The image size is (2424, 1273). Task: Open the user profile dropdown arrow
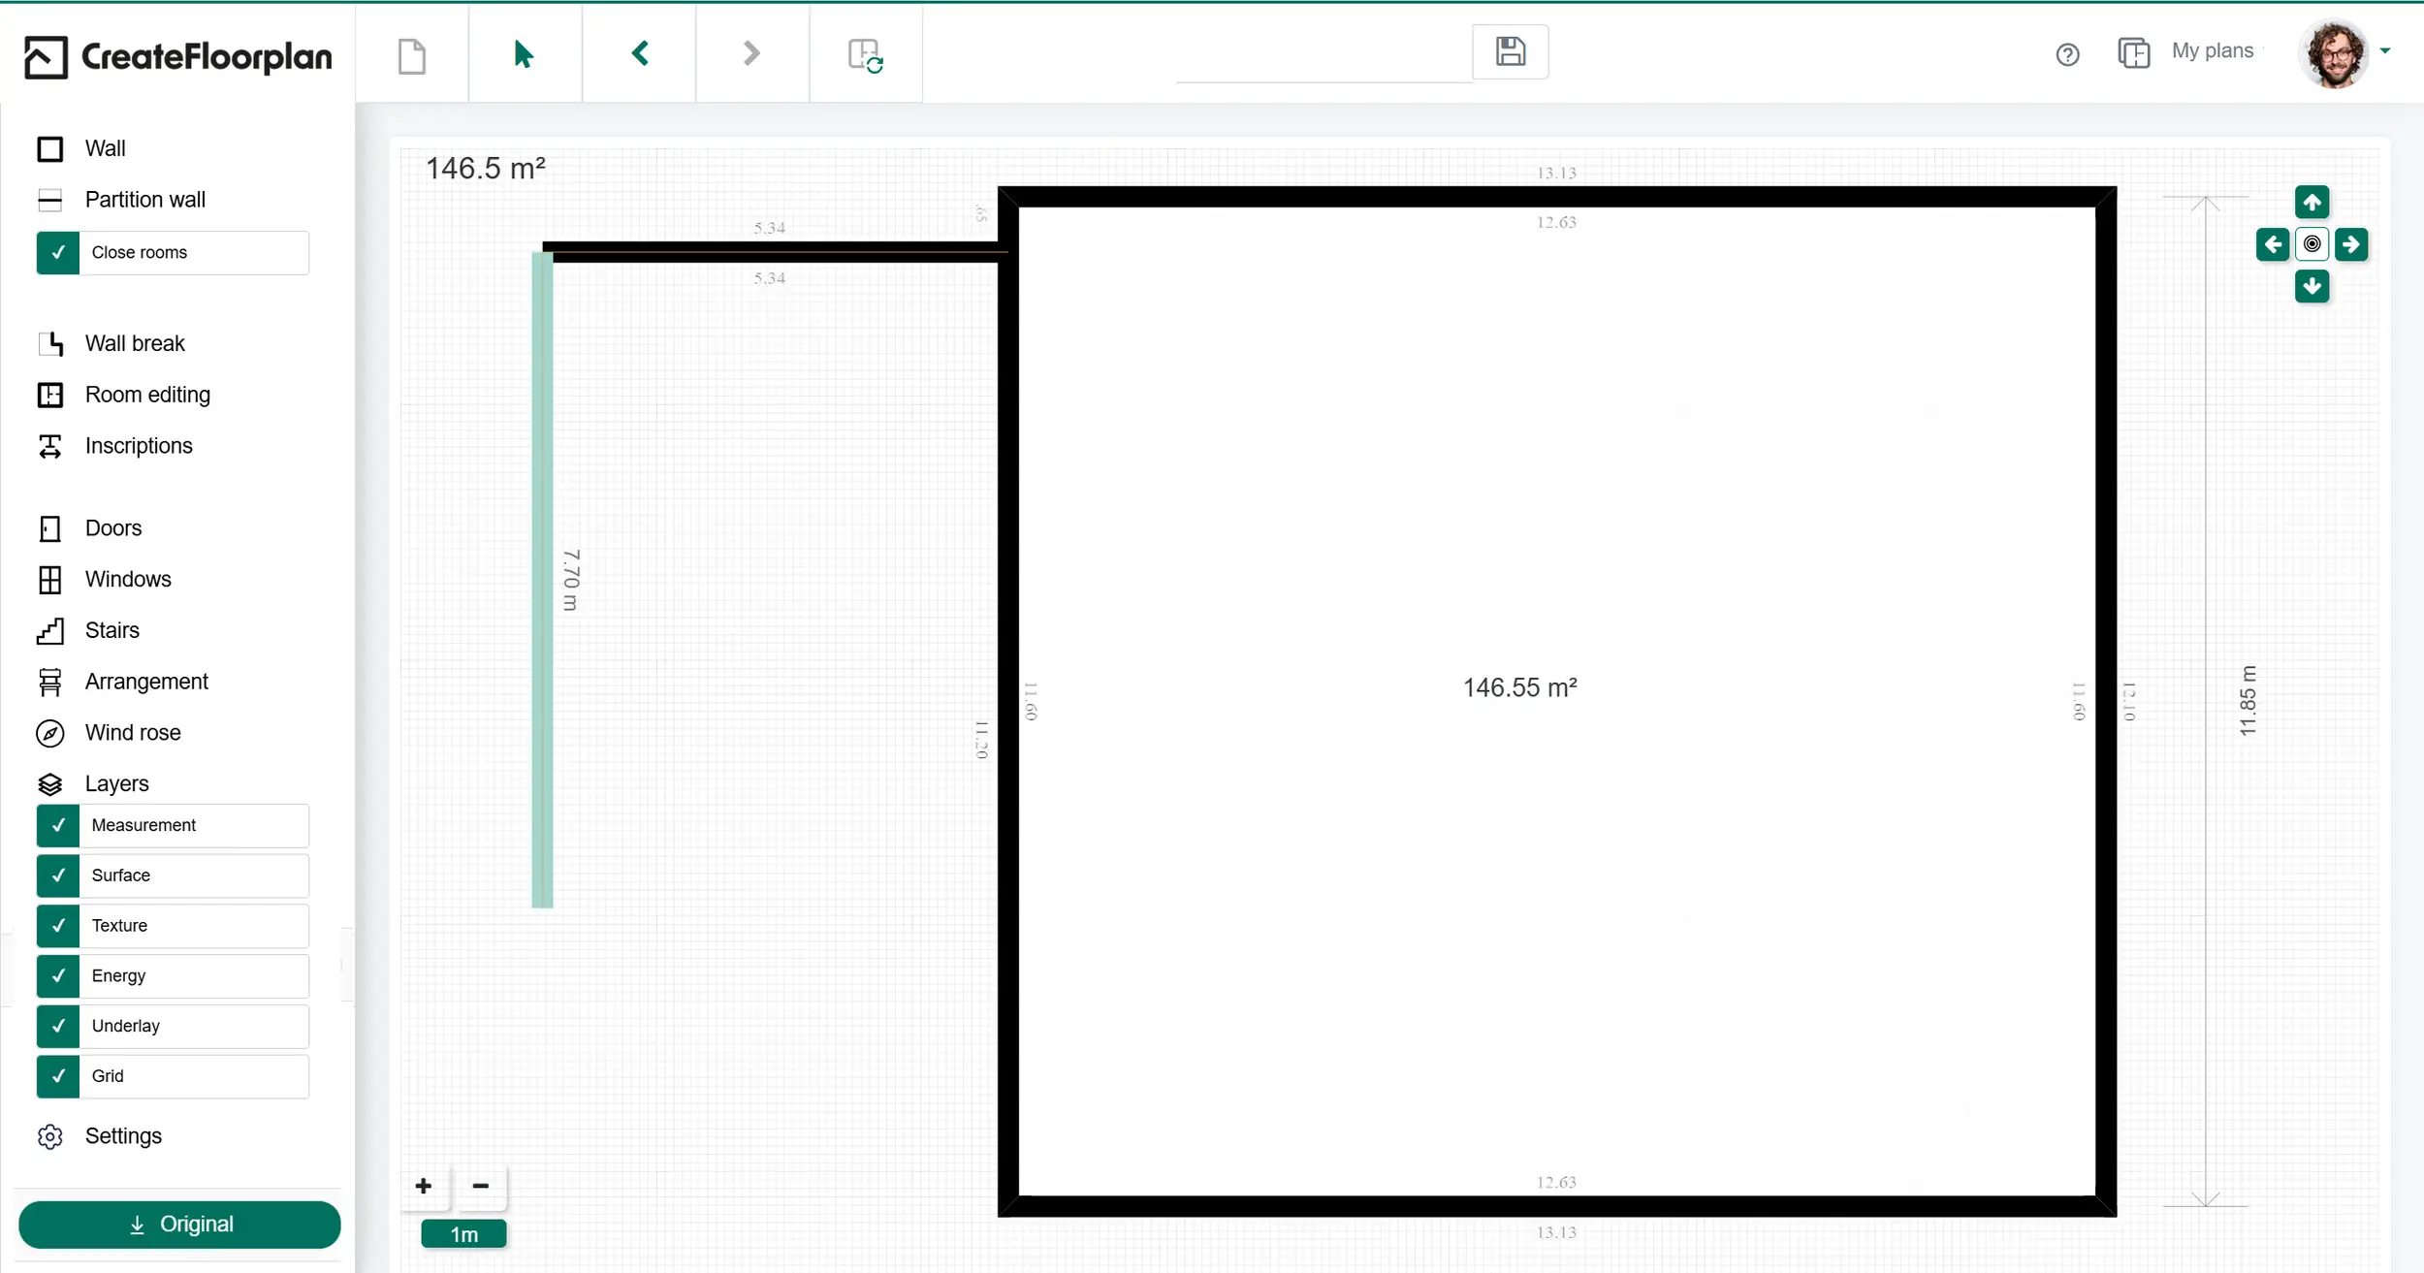[2385, 51]
